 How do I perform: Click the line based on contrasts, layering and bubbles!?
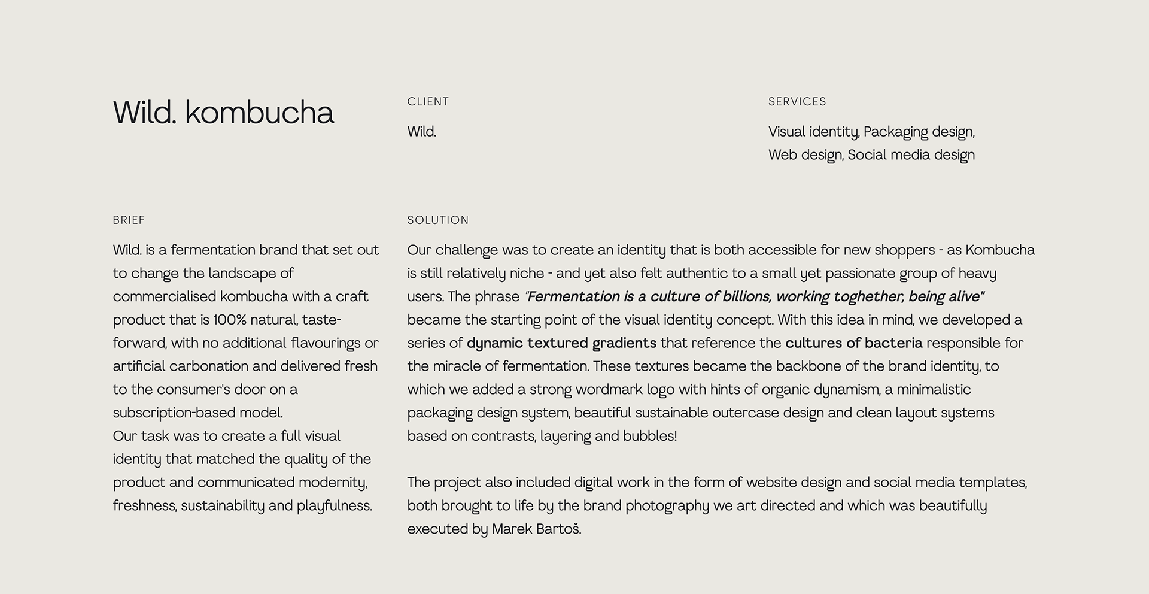542,436
